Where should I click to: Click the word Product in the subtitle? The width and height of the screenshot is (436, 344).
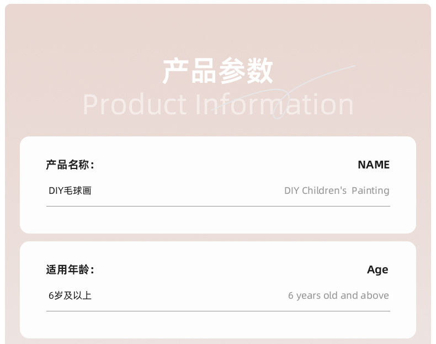135,104
